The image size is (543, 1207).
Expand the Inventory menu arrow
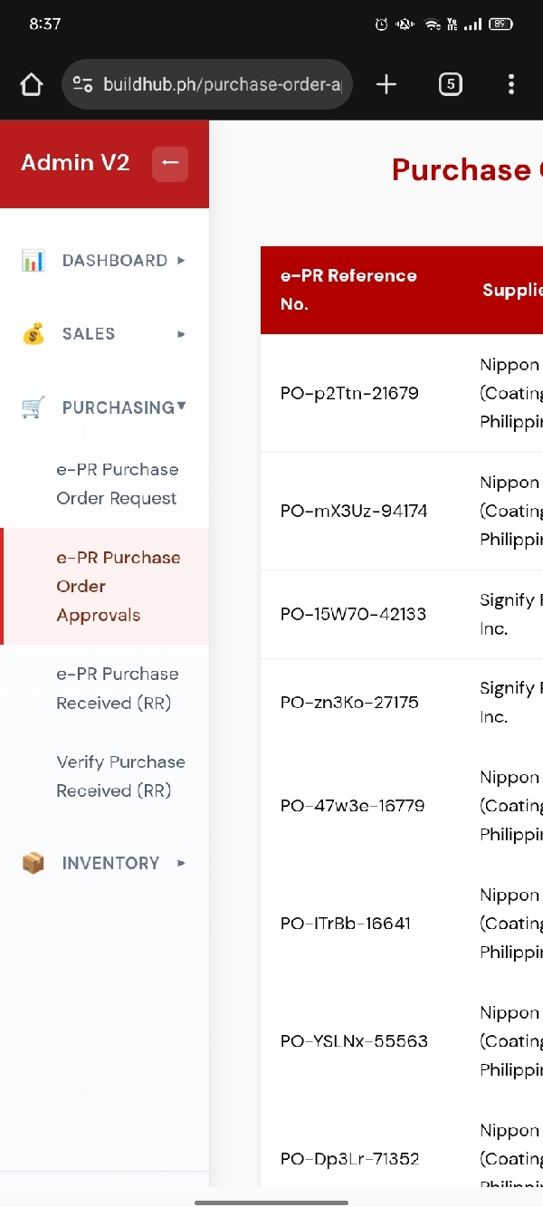coord(181,864)
